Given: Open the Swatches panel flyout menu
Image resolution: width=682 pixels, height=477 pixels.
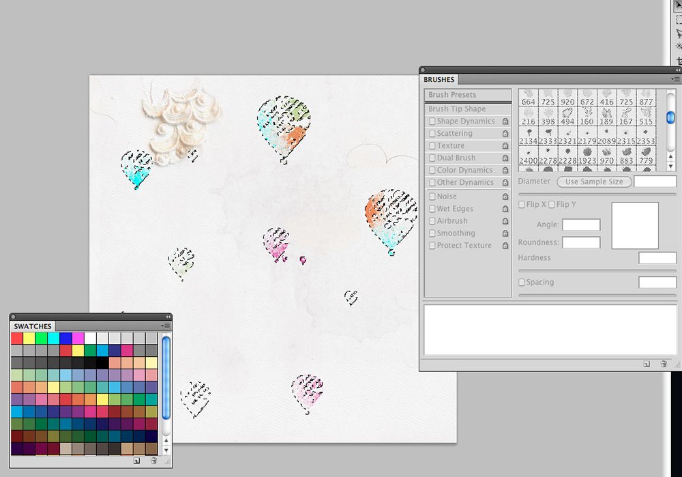Looking at the screenshot, I should (x=165, y=326).
